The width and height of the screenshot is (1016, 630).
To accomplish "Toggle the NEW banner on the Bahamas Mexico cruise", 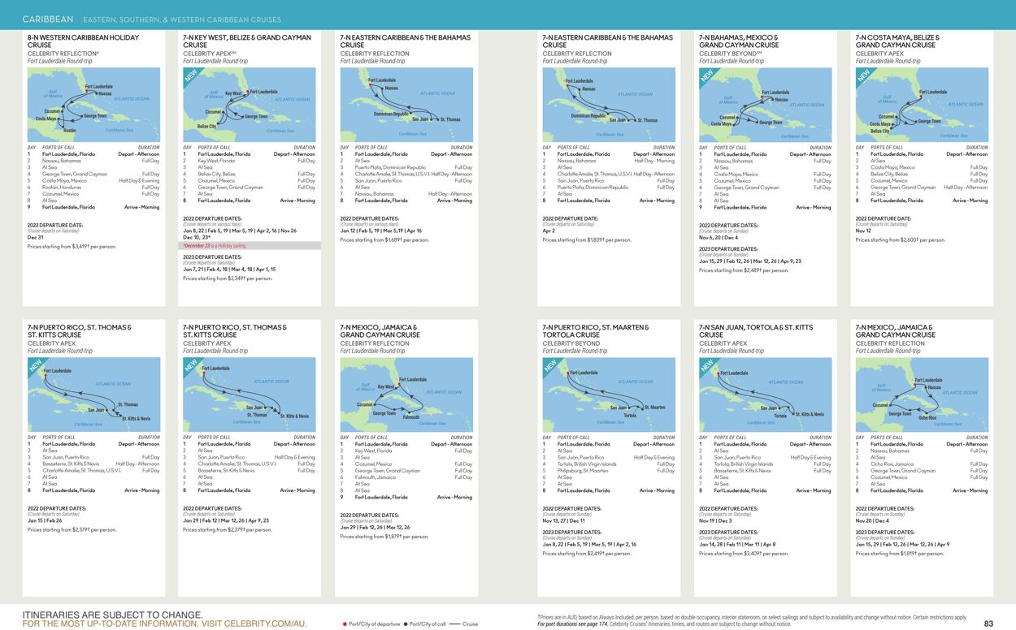I will pyautogui.click(x=705, y=76).
